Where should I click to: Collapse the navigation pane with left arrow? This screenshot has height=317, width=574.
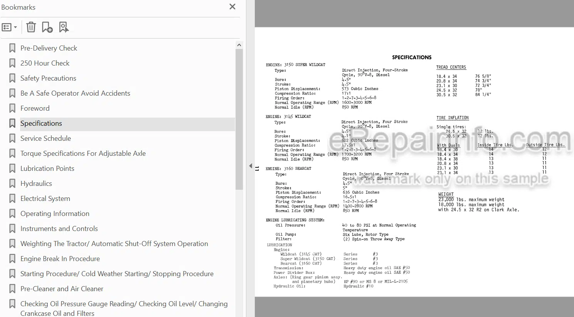tap(251, 166)
